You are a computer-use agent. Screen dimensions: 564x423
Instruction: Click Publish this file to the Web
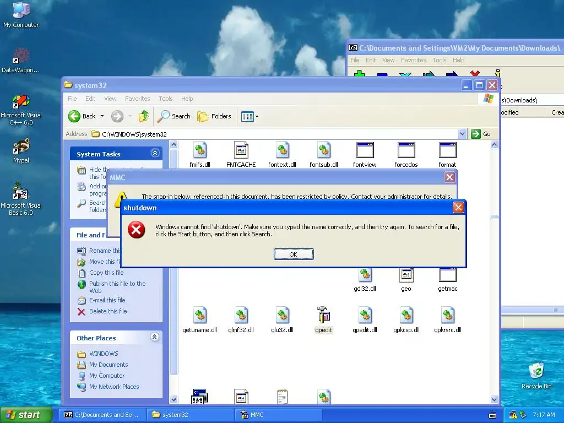[117, 287]
